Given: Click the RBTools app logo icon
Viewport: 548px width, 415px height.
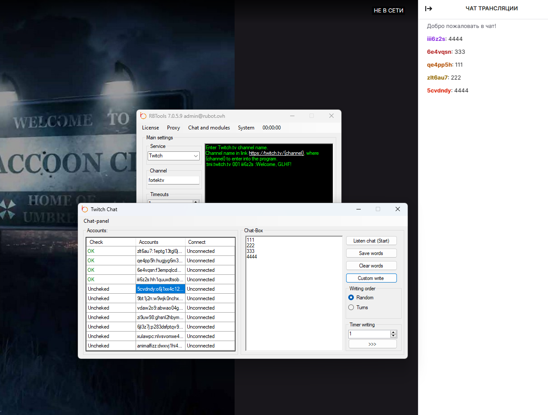Looking at the screenshot, I should 143,116.
